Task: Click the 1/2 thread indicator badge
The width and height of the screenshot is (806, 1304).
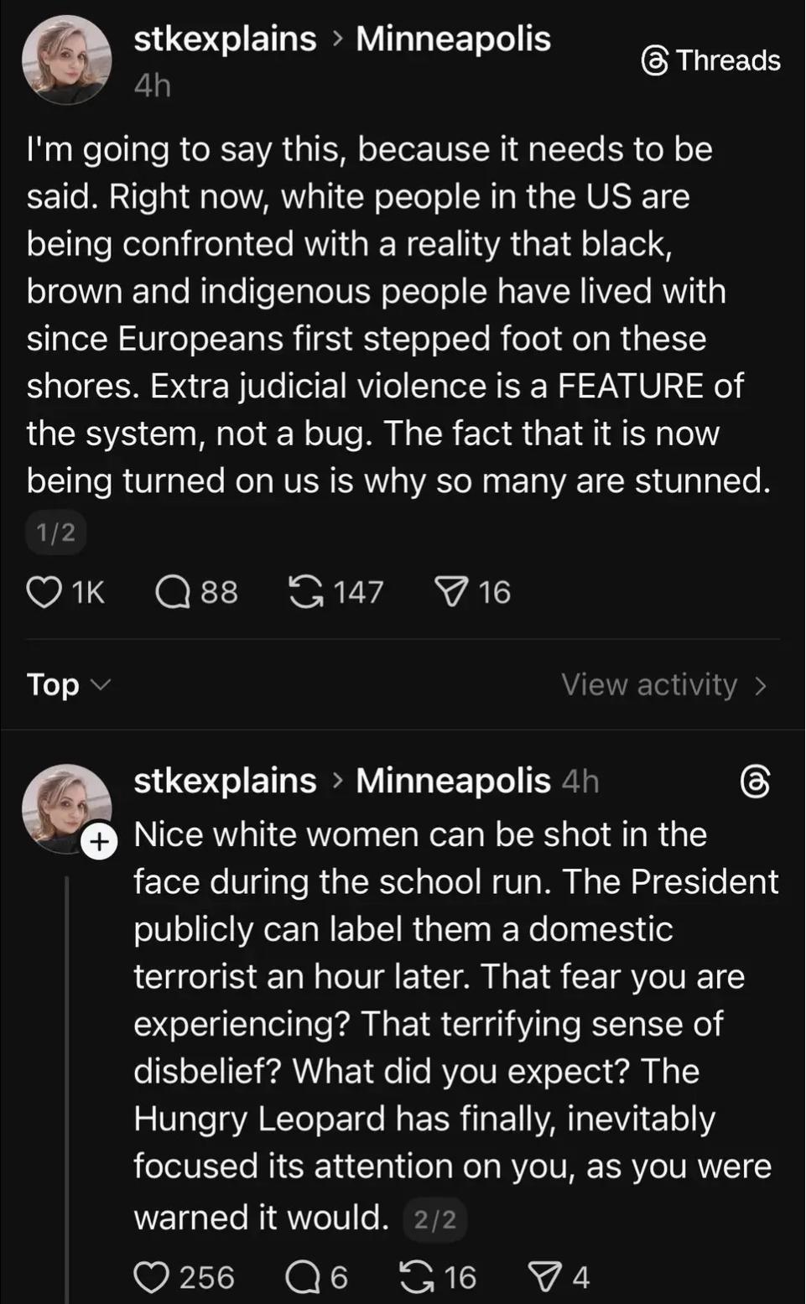Action: [55, 532]
